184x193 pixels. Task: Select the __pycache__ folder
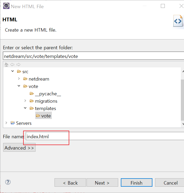tap(45, 94)
